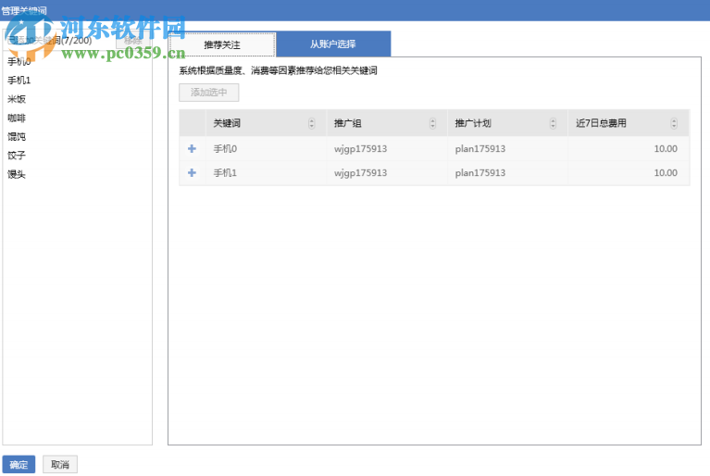Sort by the 推广组 column arrows
The image size is (710, 476).
432,124
